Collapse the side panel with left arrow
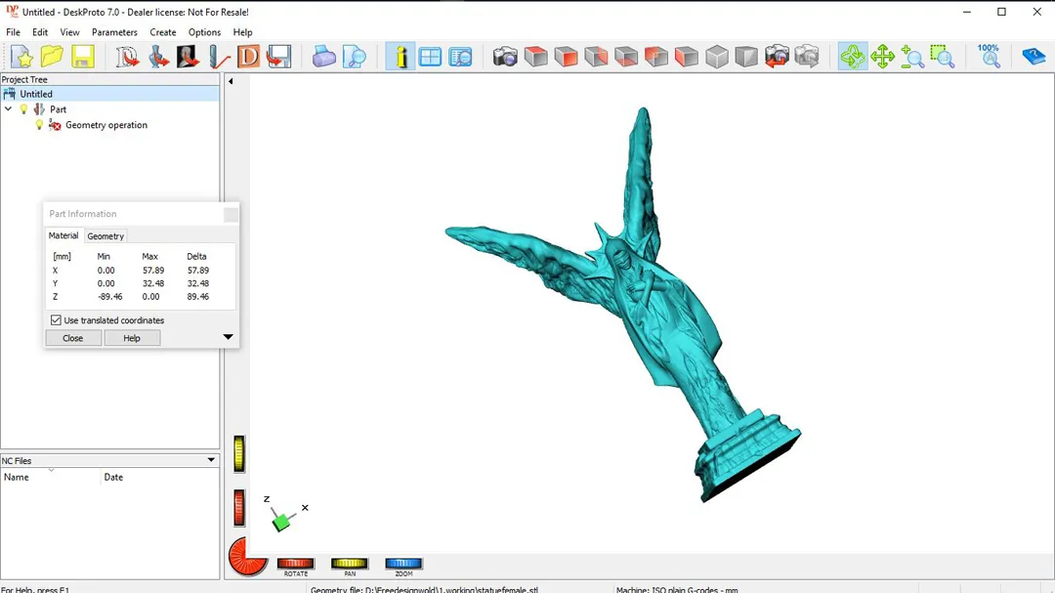 pos(231,81)
